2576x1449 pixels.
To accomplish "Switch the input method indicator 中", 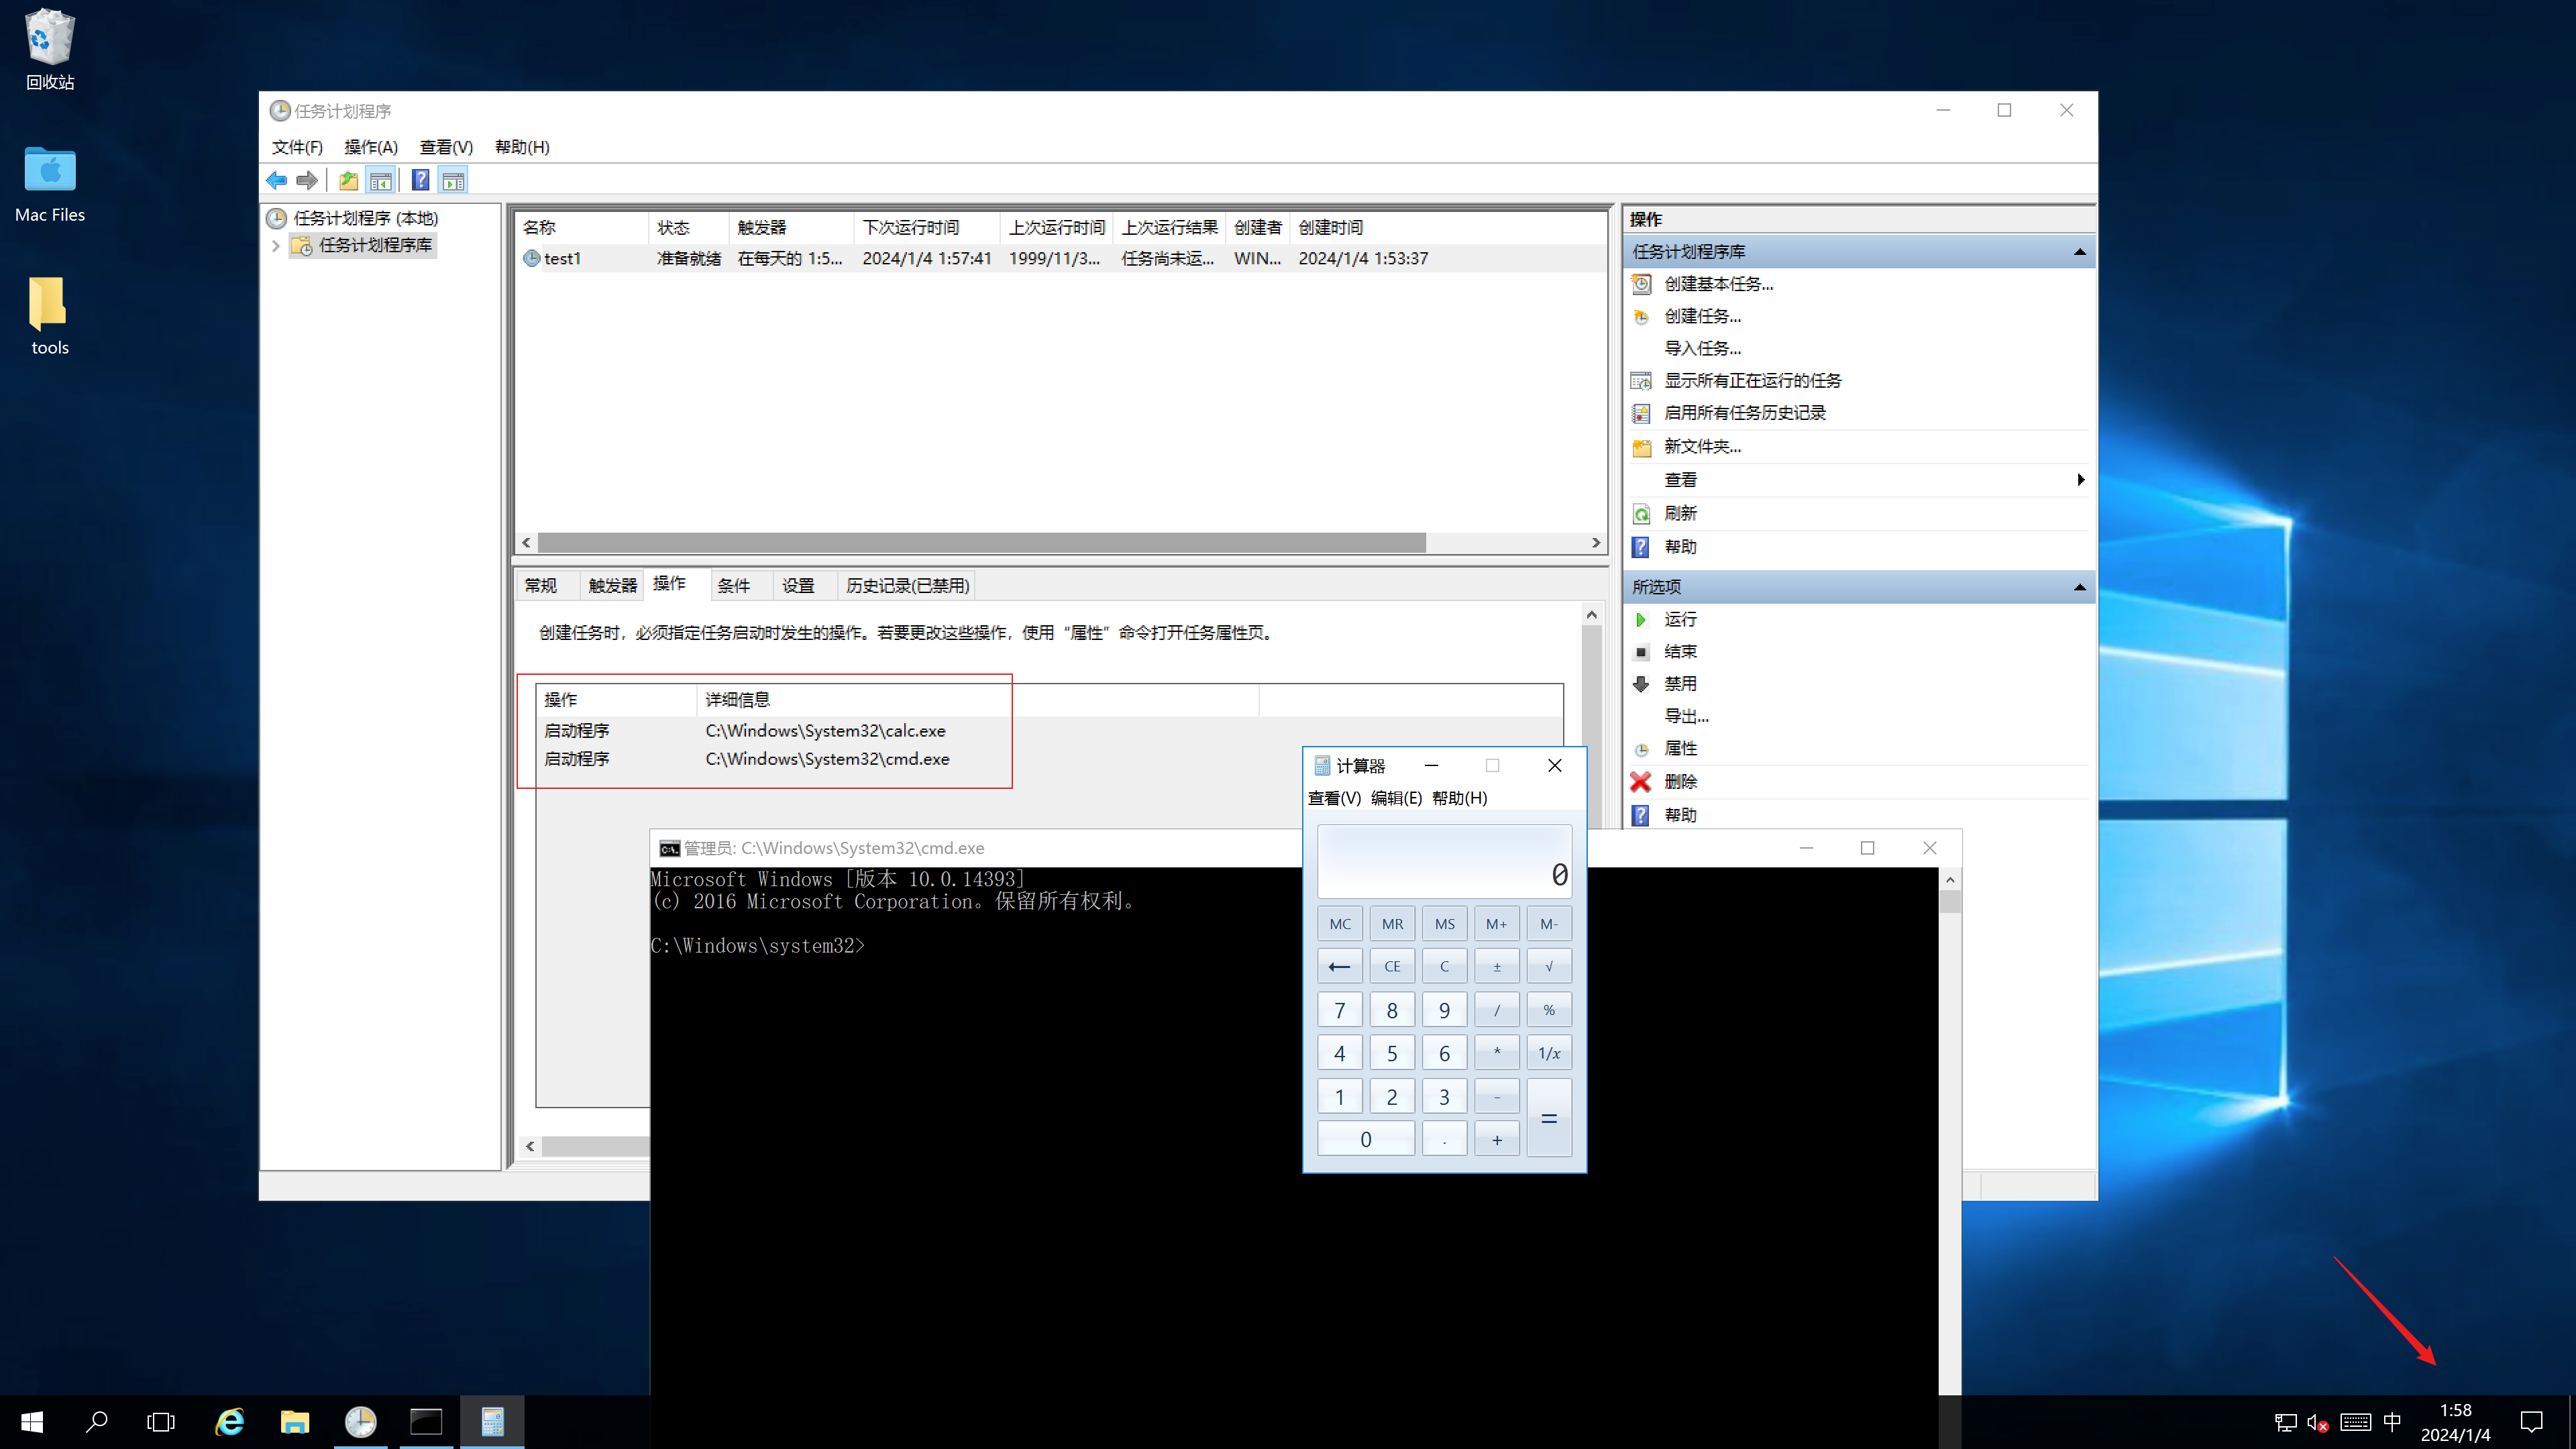I will (2393, 1421).
